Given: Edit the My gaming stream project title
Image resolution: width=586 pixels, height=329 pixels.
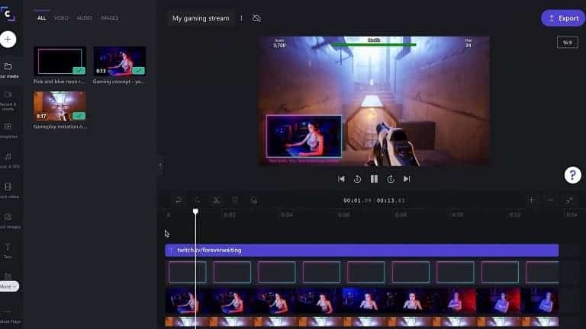Looking at the screenshot, I should click(201, 18).
